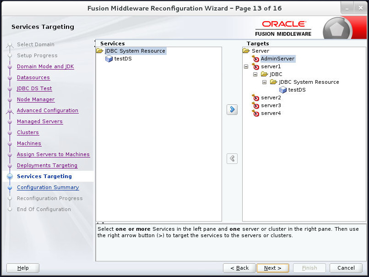Go to Domain Mode and JDK step

click(45, 66)
